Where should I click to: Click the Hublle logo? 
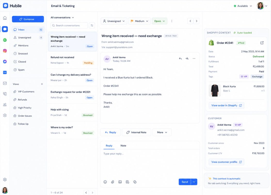(12, 6)
